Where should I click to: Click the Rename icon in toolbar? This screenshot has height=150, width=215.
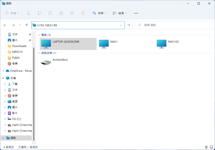(x=61, y=13)
